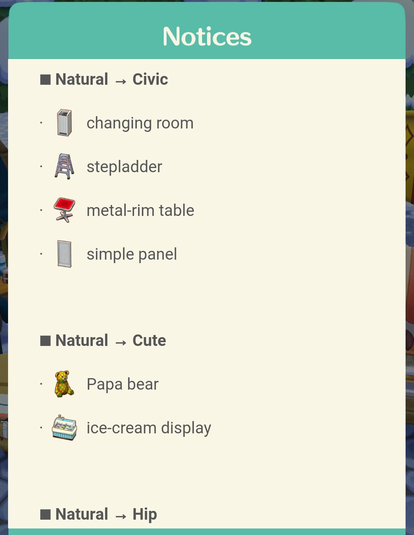This screenshot has height=535, width=414.
Task: Click the simple panel text label
Action: (x=132, y=255)
